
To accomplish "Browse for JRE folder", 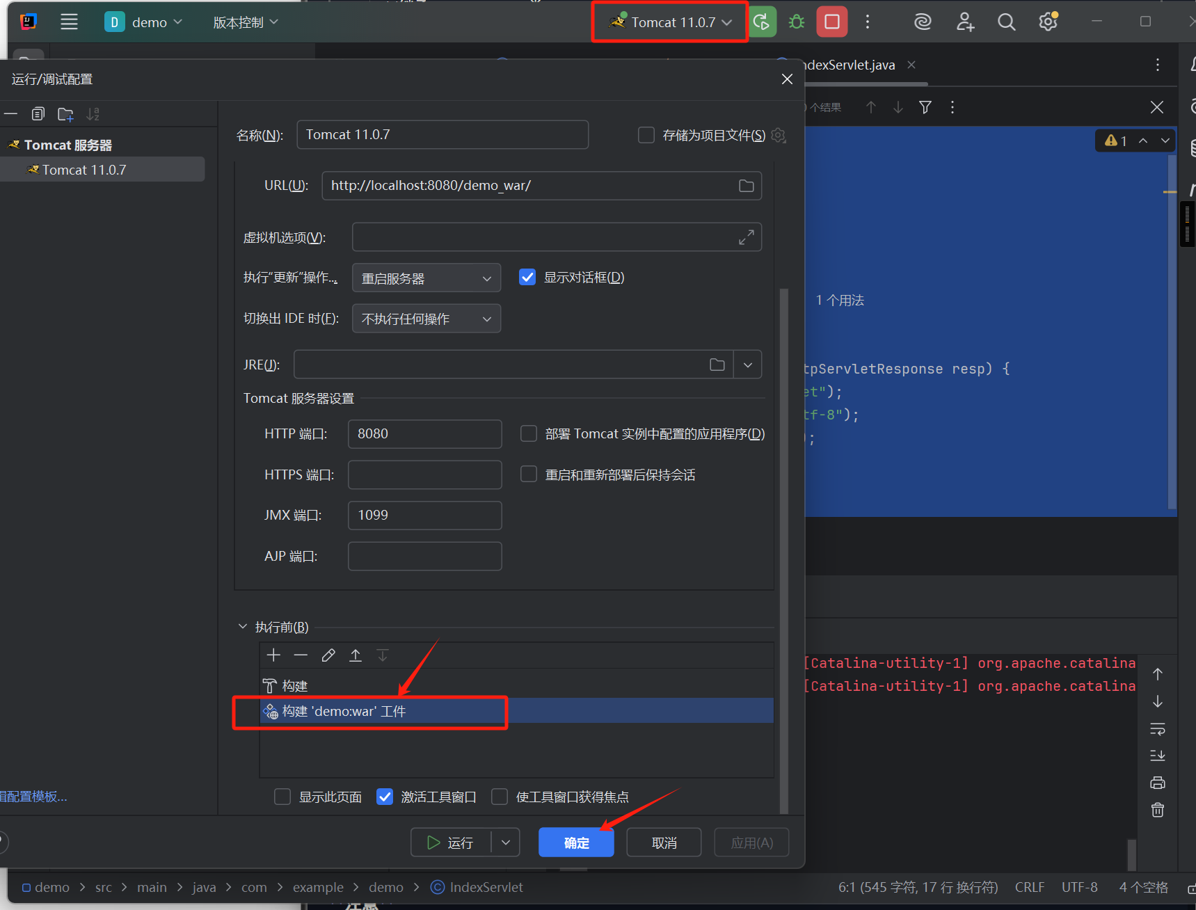I will 717,365.
